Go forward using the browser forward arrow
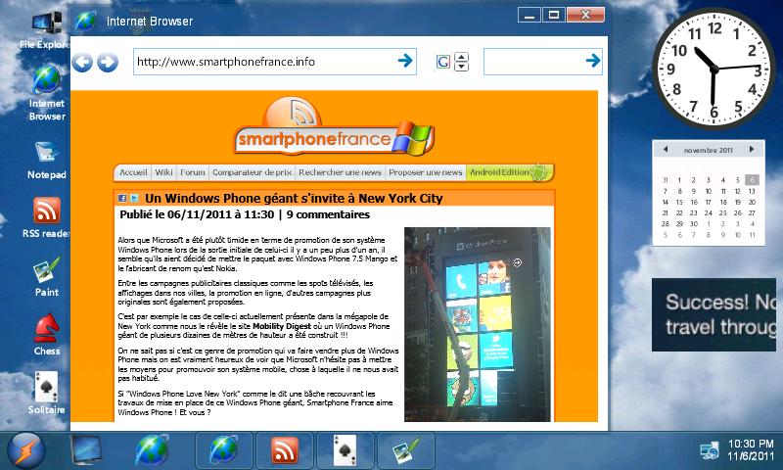This screenshot has width=783, height=470. click(108, 63)
